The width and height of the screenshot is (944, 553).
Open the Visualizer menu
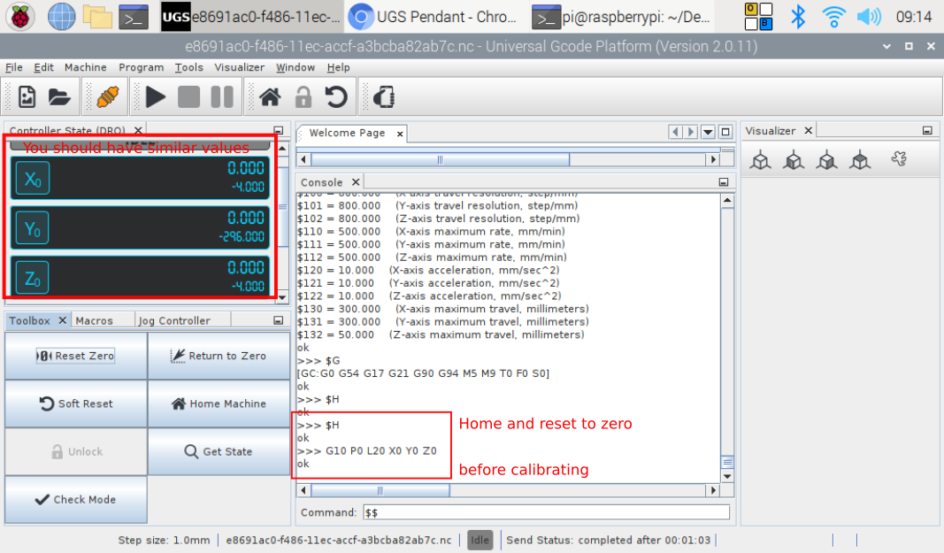[240, 67]
